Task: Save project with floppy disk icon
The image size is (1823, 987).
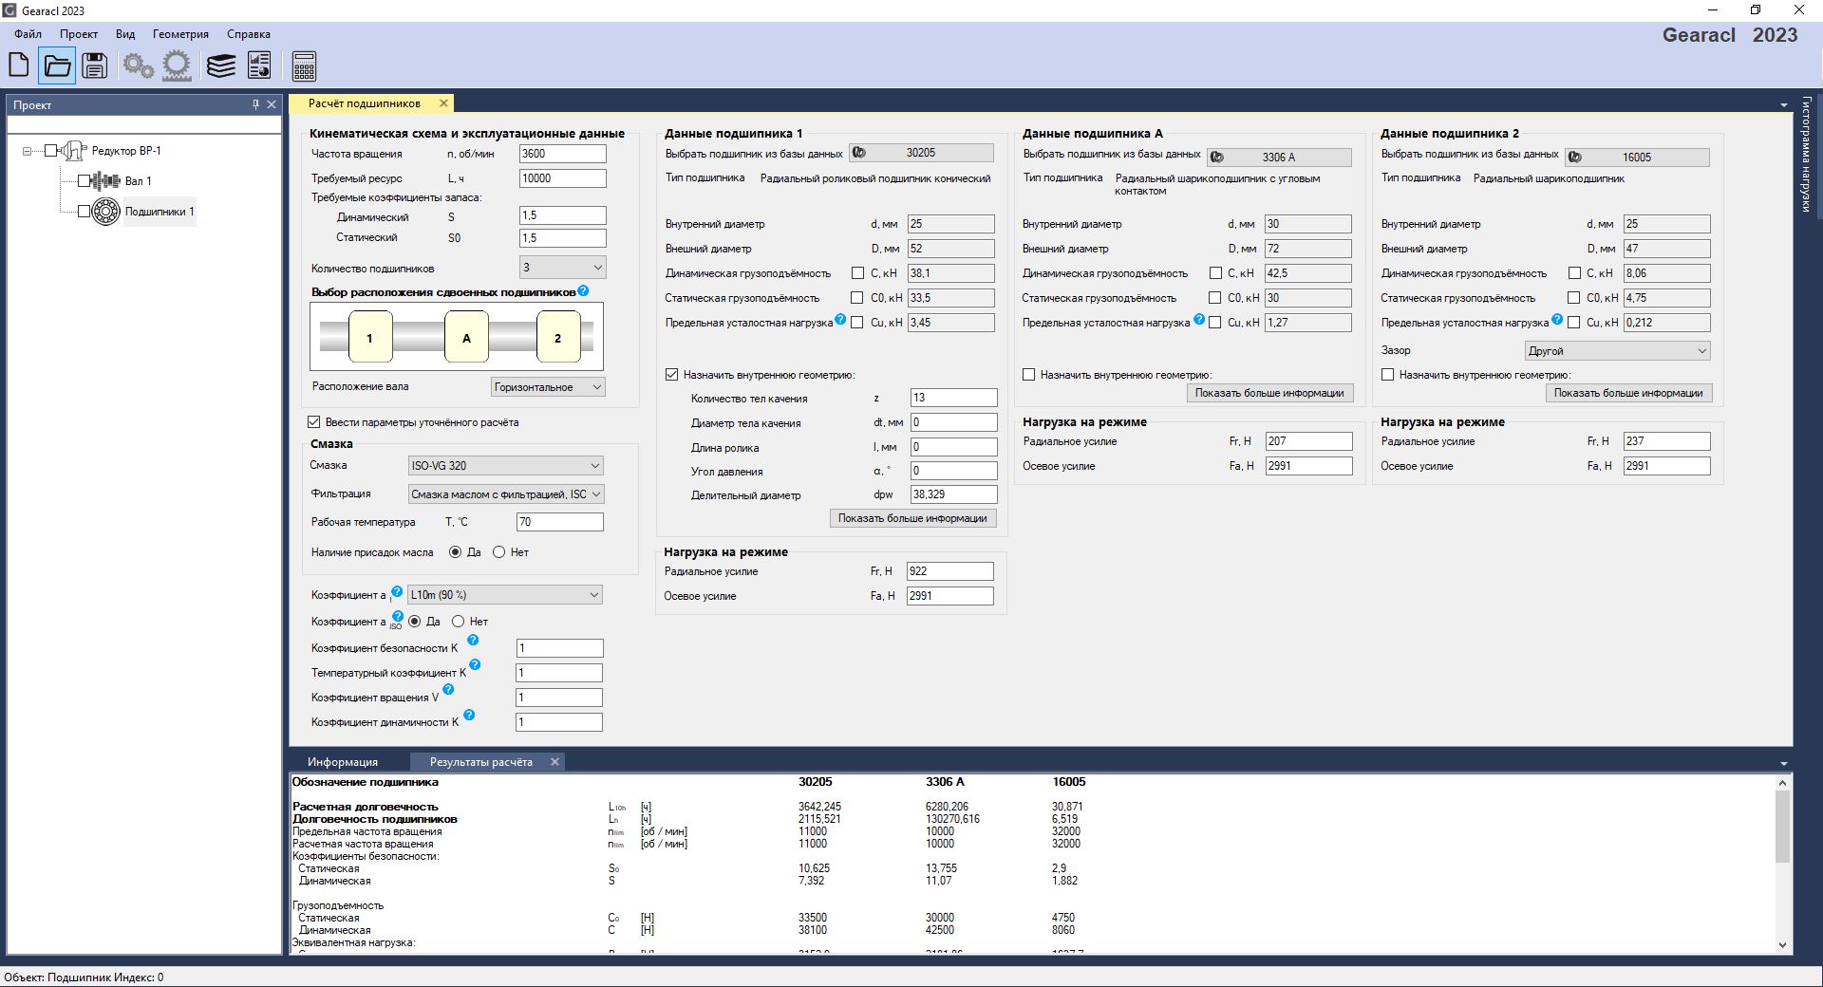Action: click(94, 65)
